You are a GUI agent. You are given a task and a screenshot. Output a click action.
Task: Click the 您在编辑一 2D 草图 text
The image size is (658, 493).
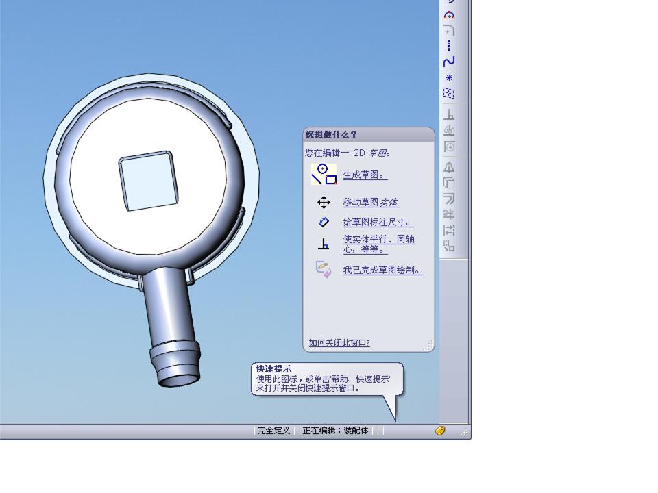coord(348,153)
